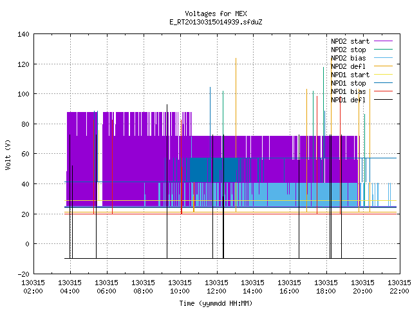This screenshot has width=412, height=309.
Task: Click the 'NPD1 stop' legend label
Action: (348, 83)
